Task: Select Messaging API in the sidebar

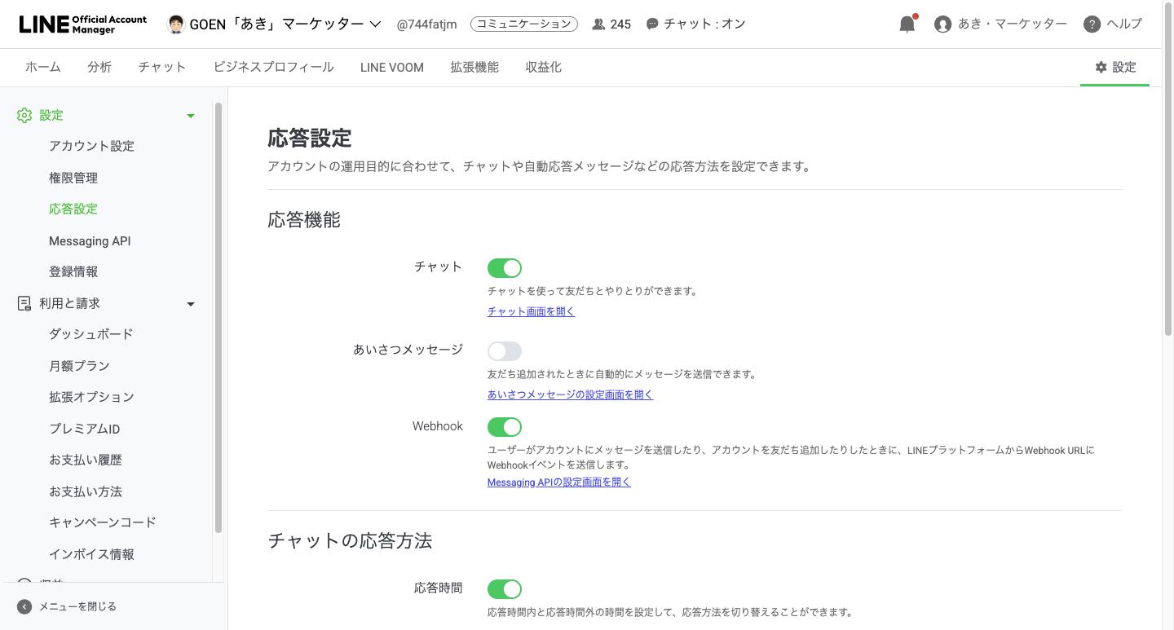Action: [90, 241]
